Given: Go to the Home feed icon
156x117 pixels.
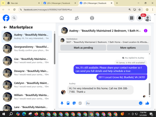Looking at the screenshot, I should 62,18.
